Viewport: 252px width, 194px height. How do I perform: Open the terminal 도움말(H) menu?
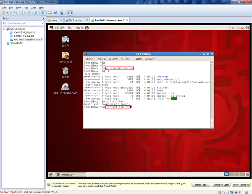coord(150,59)
